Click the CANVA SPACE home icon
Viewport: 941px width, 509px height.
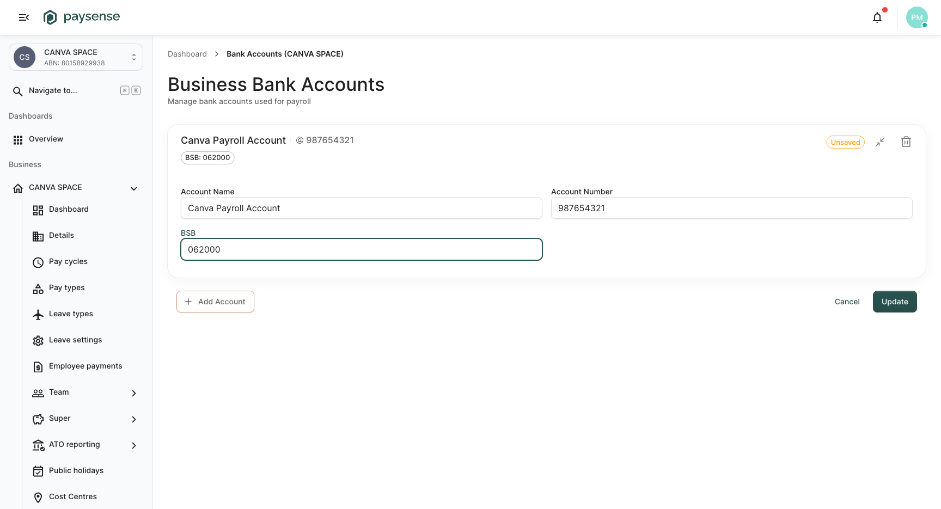(18, 188)
